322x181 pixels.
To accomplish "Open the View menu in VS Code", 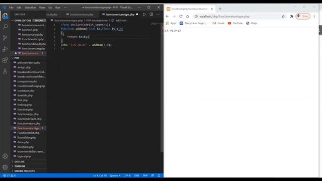I will [42, 8].
